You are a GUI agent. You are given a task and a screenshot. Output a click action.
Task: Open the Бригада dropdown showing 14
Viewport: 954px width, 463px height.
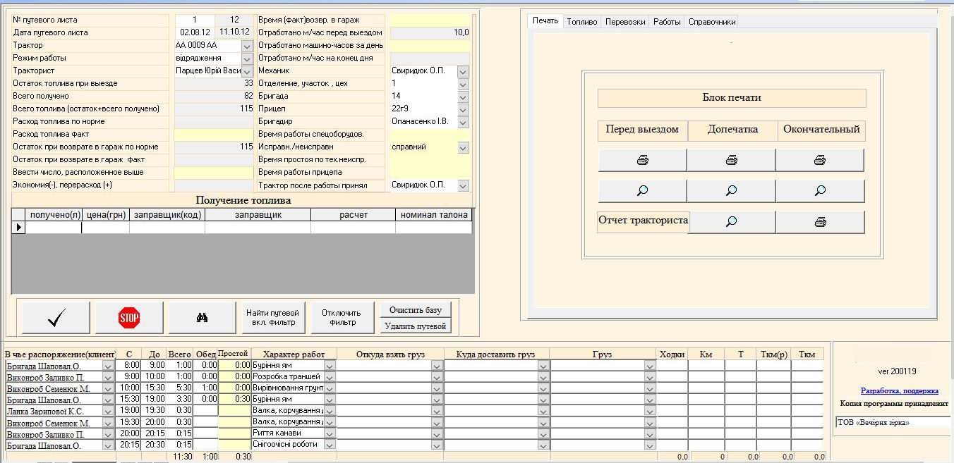[463, 97]
